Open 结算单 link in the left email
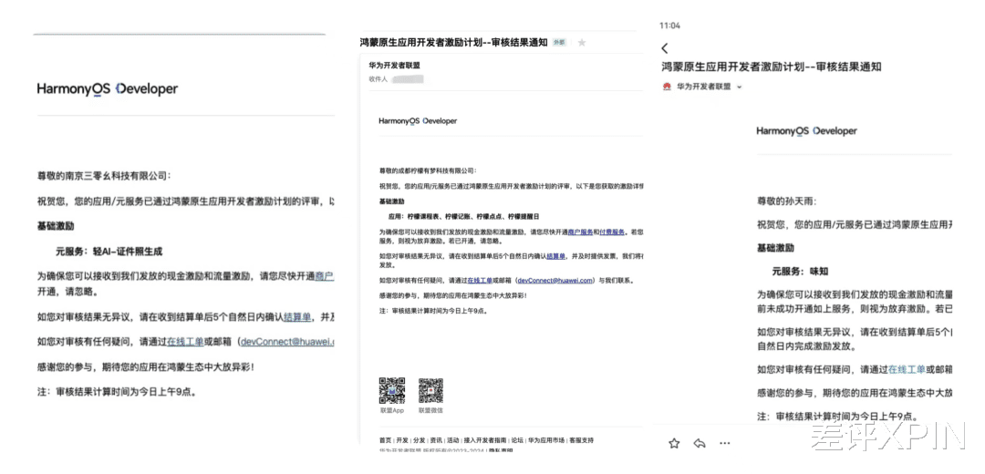 [x=297, y=317]
